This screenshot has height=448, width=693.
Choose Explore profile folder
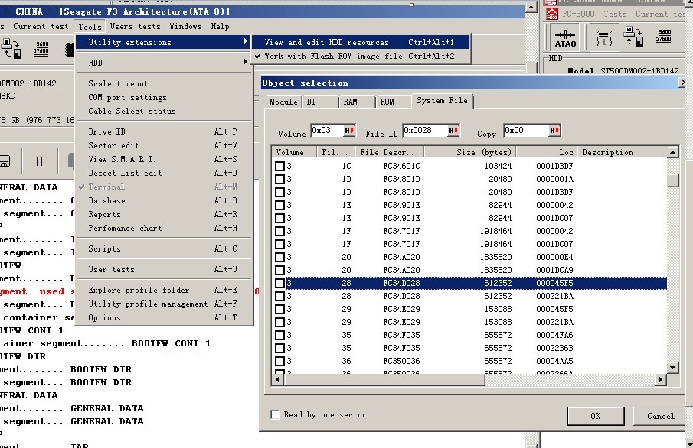coord(164,290)
